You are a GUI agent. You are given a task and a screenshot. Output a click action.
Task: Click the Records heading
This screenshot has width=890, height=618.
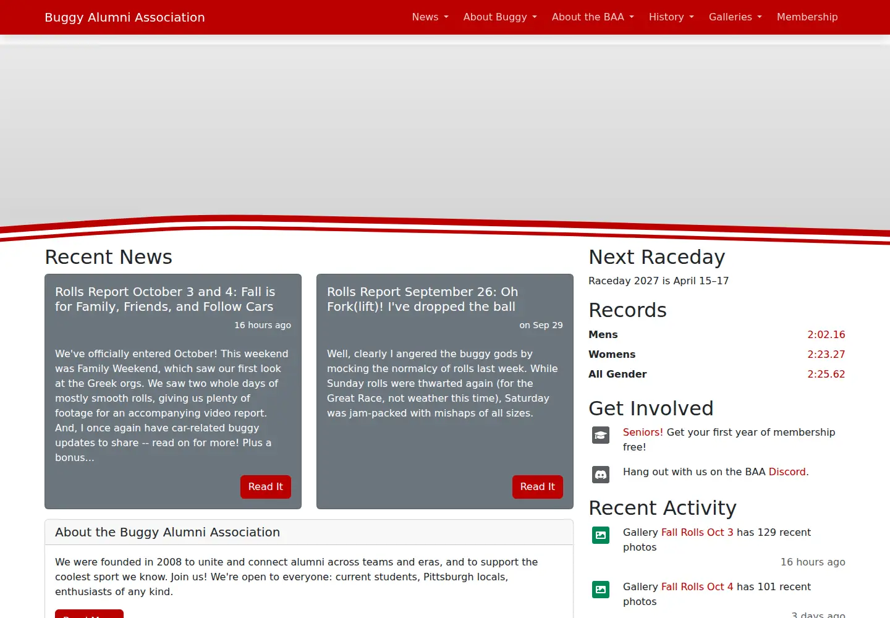click(628, 310)
